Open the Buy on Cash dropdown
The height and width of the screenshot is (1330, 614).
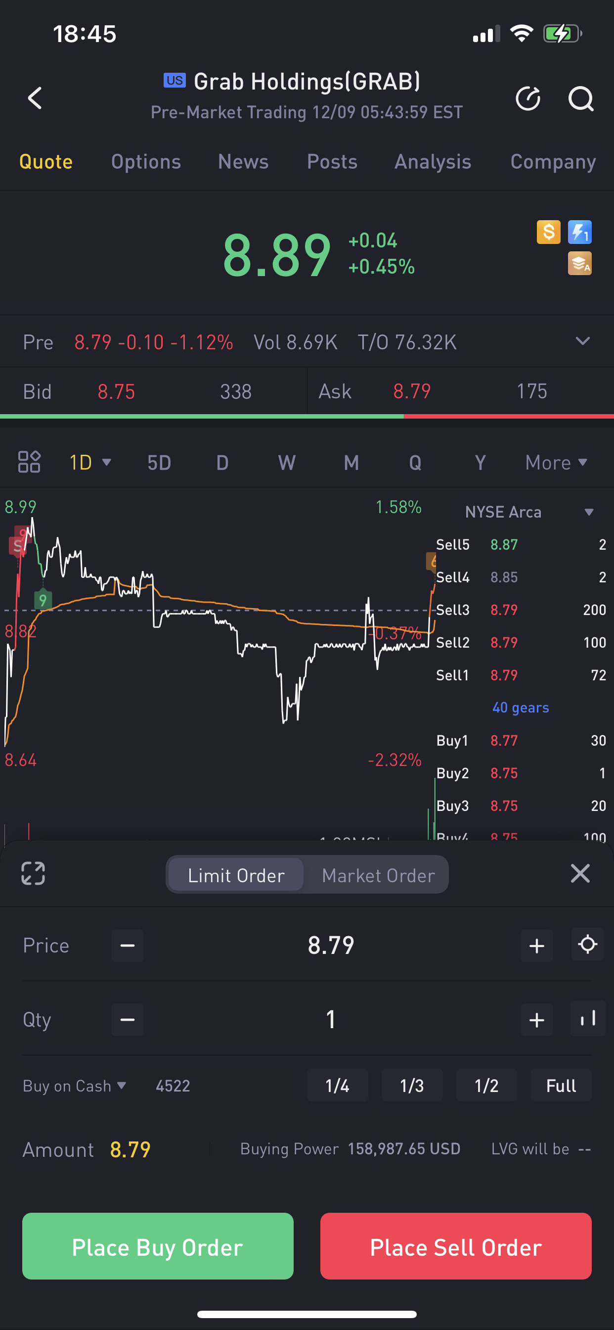tap(74, 1086)
